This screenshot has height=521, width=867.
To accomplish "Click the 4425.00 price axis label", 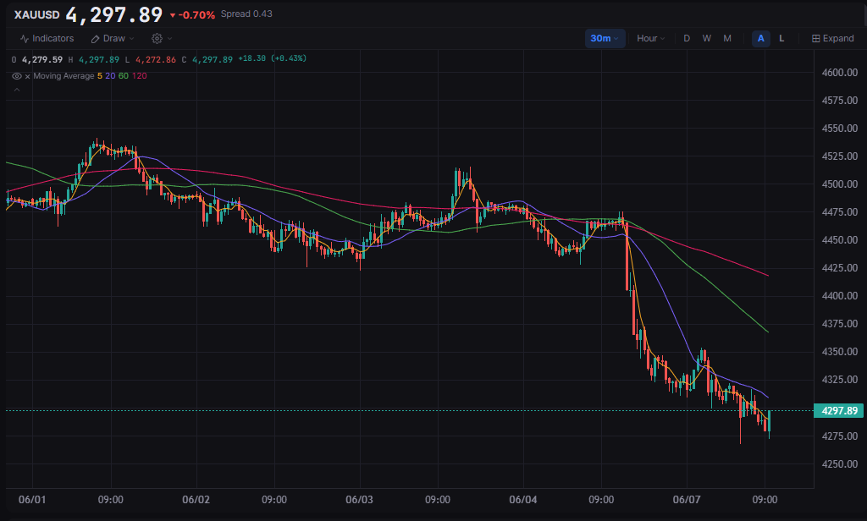I will point(840,268).
